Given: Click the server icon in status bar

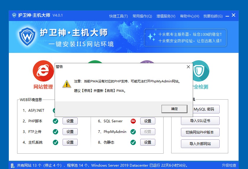Looking at the screenshot, I should pos(13,165).
